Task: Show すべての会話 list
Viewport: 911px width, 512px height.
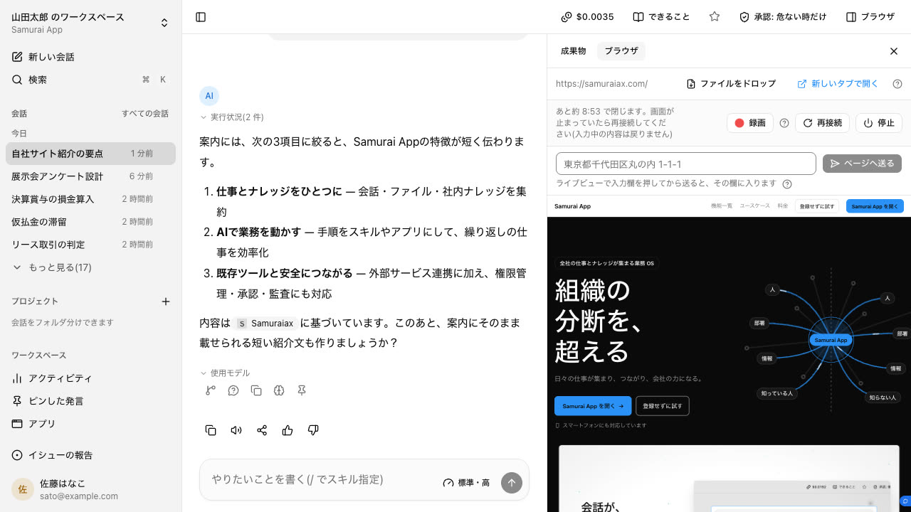Action: click(145, 114)
